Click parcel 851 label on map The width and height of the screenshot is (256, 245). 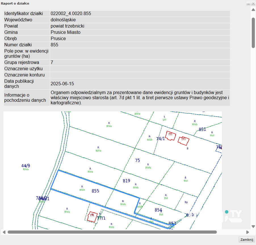(202, 129)
